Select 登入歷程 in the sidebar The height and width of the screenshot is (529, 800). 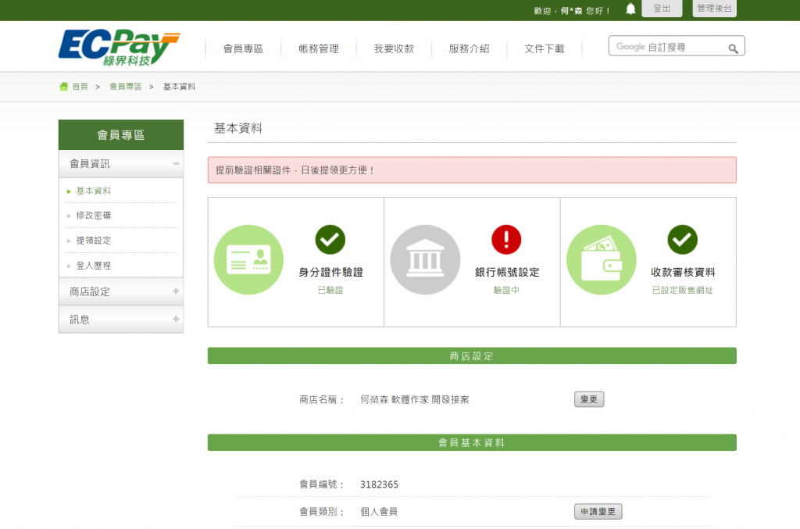[94, 265]
